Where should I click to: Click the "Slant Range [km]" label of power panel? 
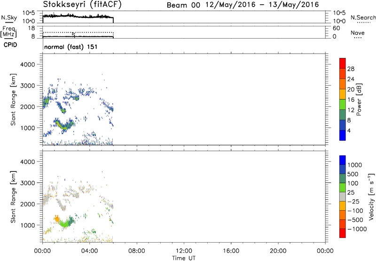[x=13, y=99]
